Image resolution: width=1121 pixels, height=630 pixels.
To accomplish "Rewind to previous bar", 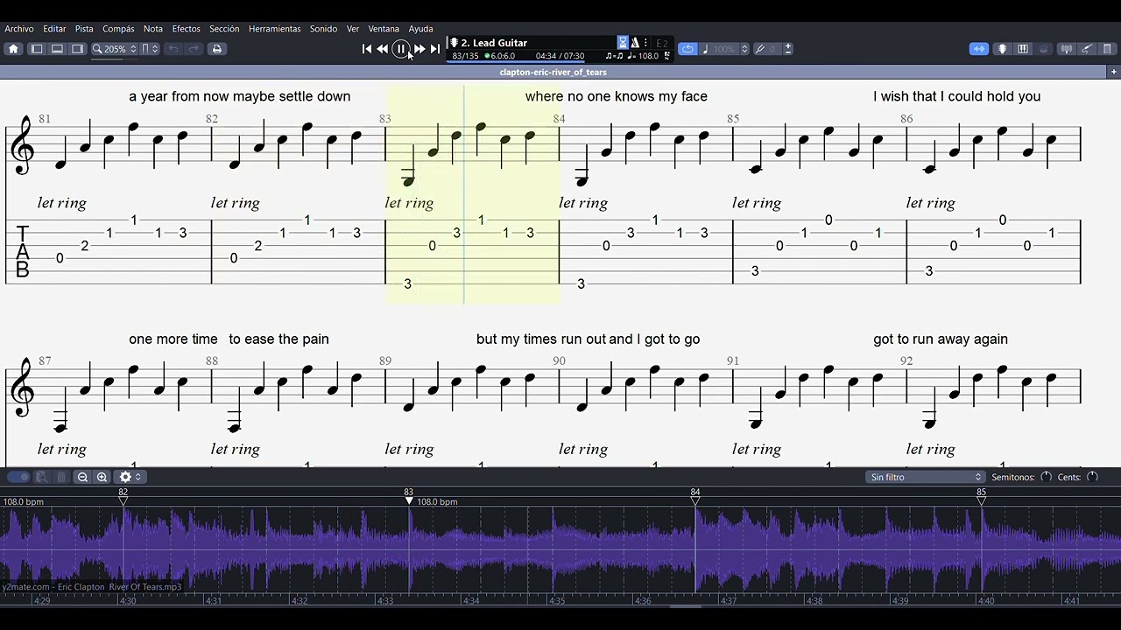I will click(383, 49).
